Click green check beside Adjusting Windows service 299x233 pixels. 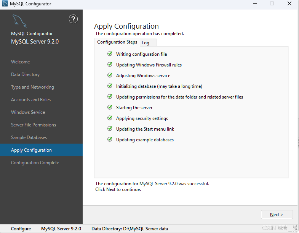(x=110, y=75)
